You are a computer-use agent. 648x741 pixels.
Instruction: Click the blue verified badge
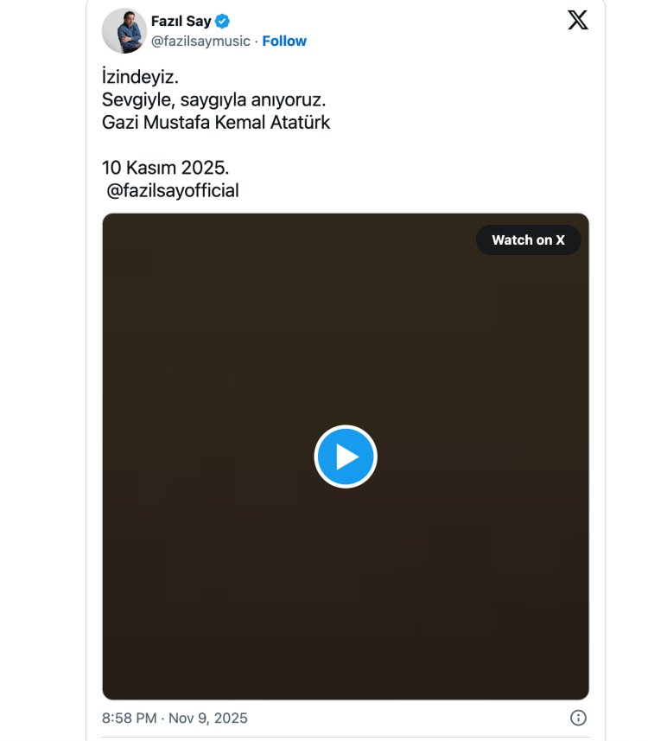[x=222, y=22]
